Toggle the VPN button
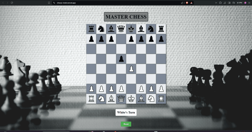252x132 pixels. (239, 3)
